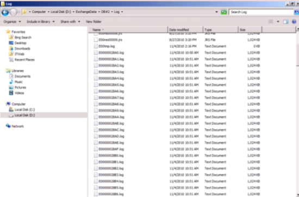This screenshot has width=299, height=197.
Task: Click the Back navigation arrow
Action: click(5, 12)
